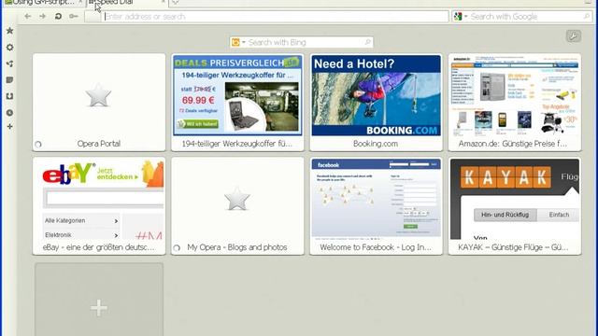
Task: Switch to the Using GM-script tab
Action: (43, 2)
